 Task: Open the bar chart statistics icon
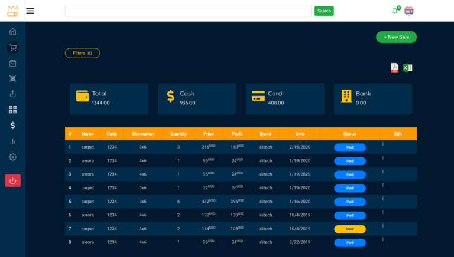pos(12,141)
